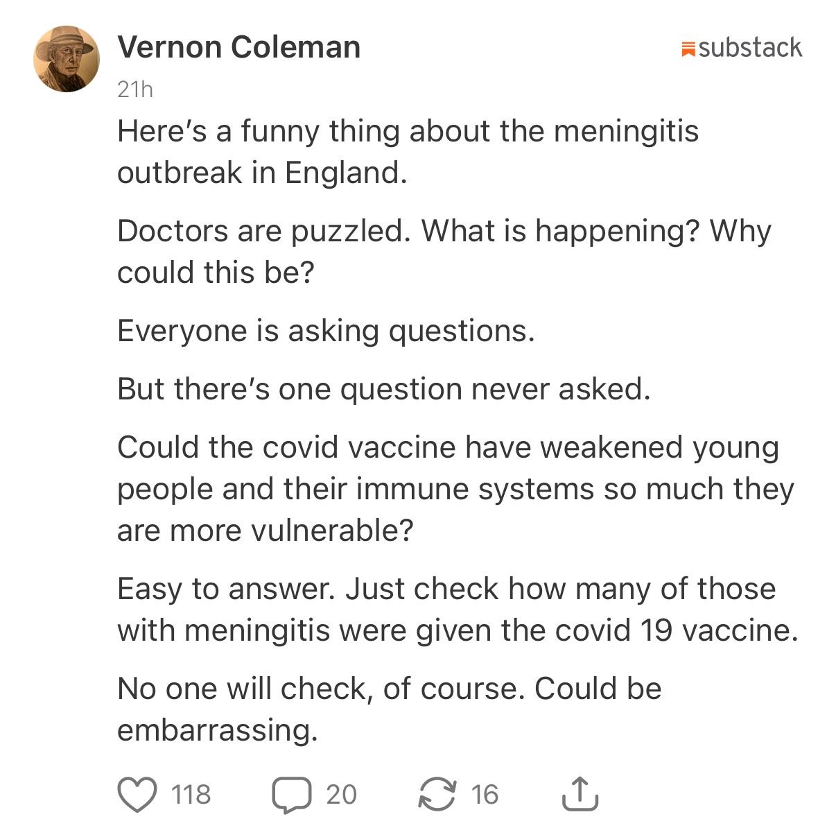Click the opening line about the meningitis outbreak
This screenshot has width=836, height=828.
pos(408,152)
